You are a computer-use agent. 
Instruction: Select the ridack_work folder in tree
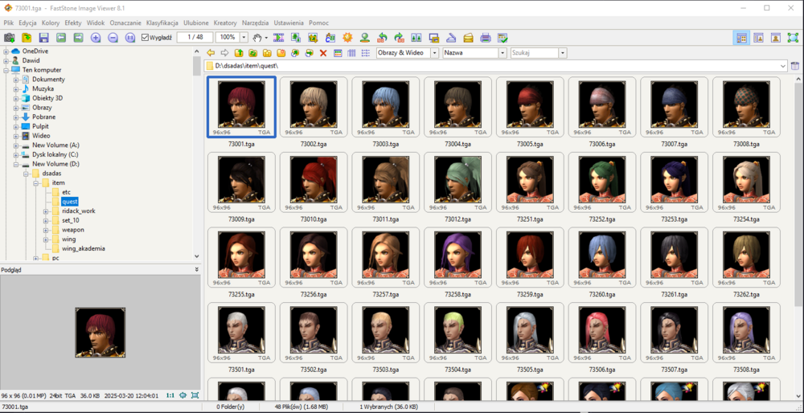pyautogui.click(x=79, y=211)
